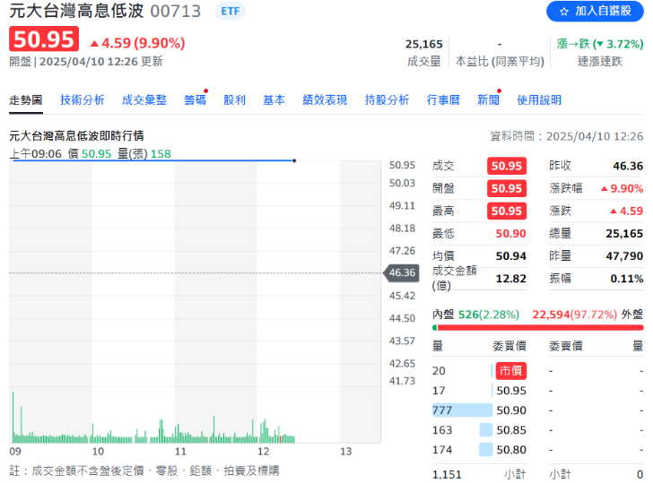Click the 昨量 value 47,790
Viewport: 653px width, 483px height.
point(624,256)
